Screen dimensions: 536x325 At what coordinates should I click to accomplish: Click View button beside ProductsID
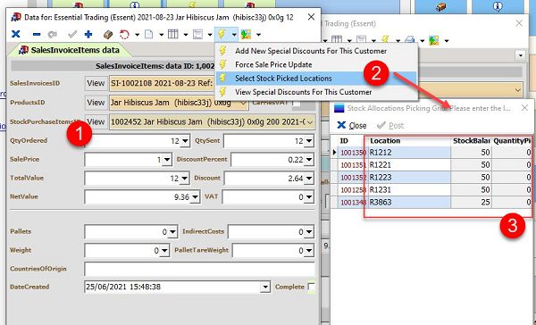pos(96,103)
